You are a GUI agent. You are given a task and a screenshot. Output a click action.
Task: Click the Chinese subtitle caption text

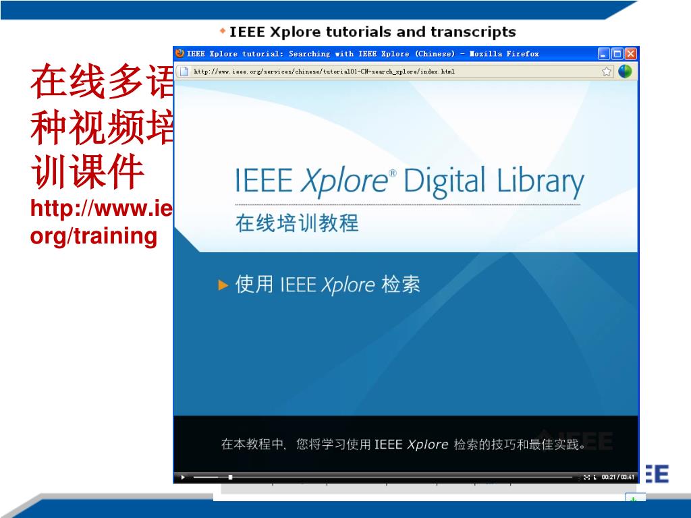pyautogui.click(x=404, y=444)
